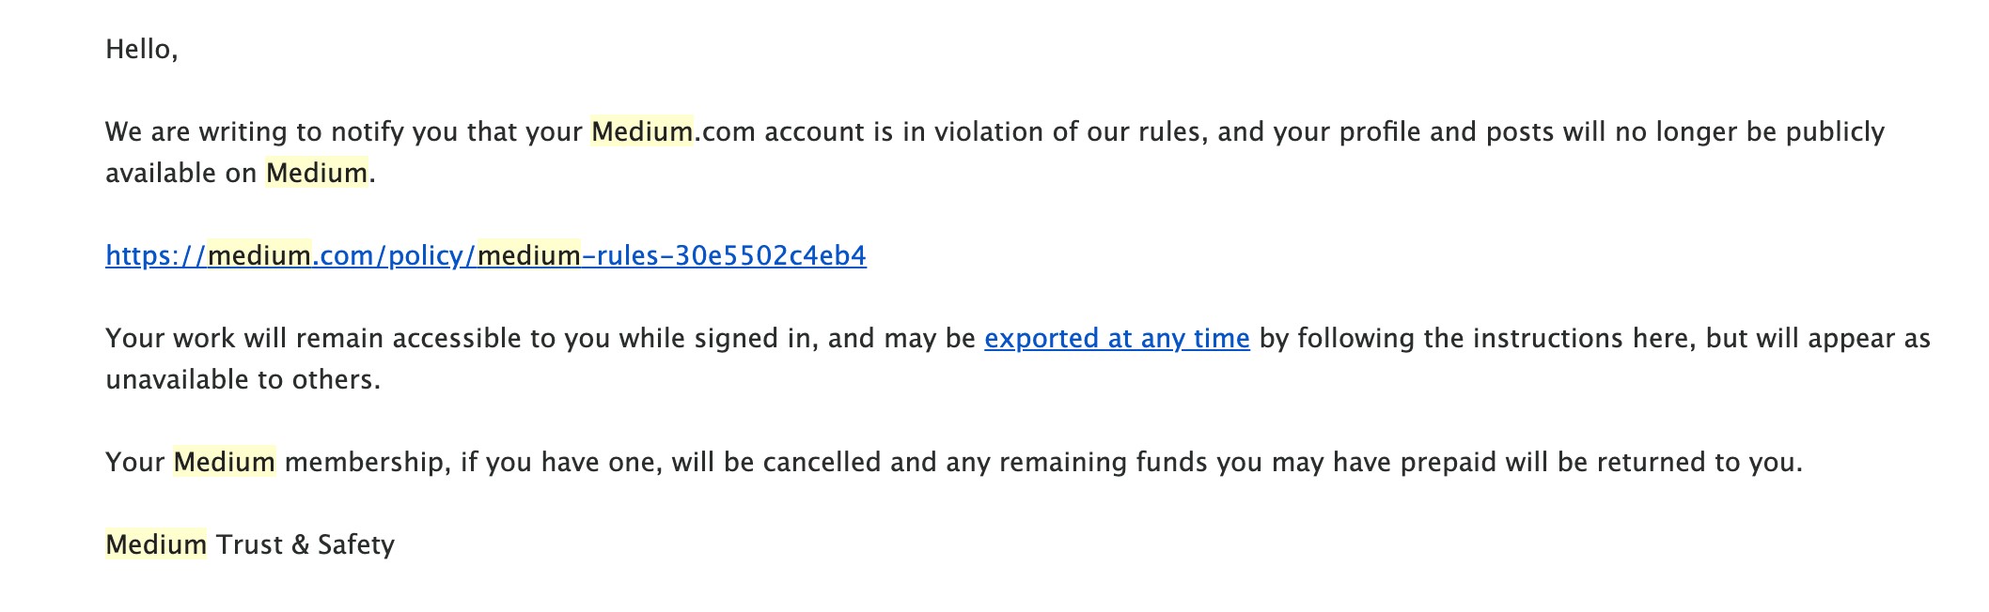Click the "unavailable to others." text
Viewport: 1989px width, 612px height.
click(243, 379)
